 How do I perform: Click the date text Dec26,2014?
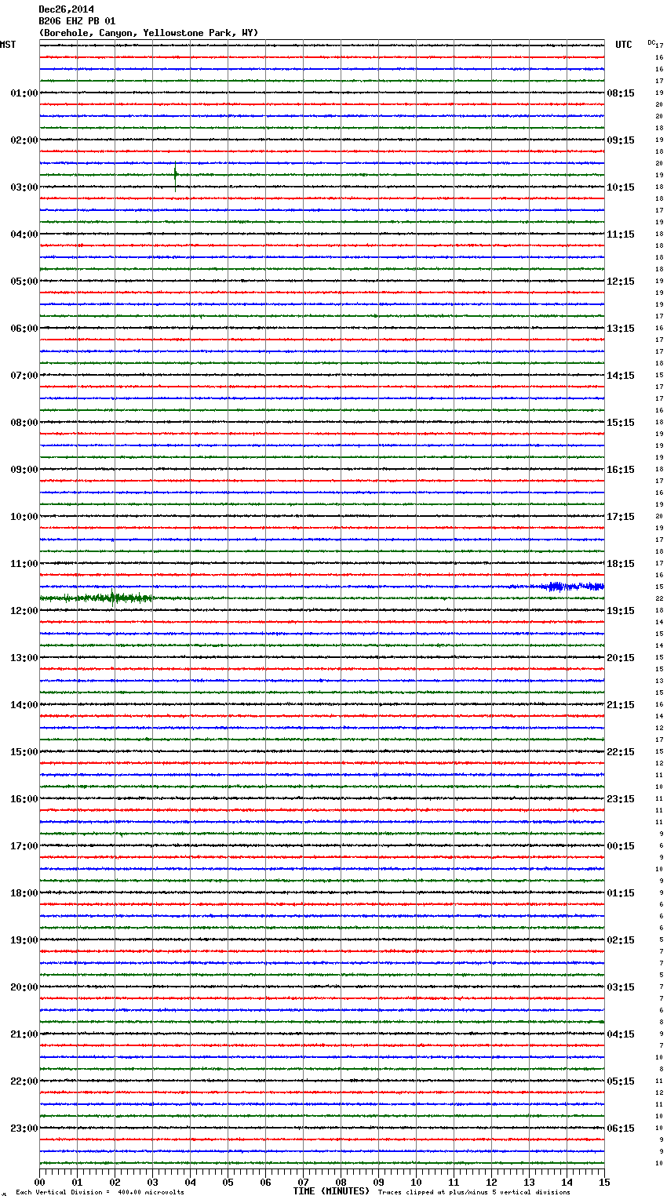tap(66, 9)
